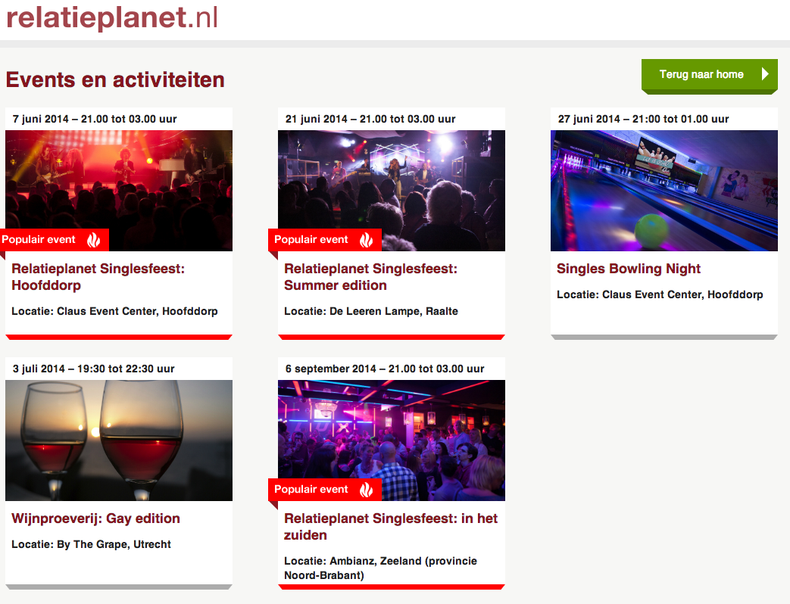Open the Singles Bowling Night title

click(628, 268)
